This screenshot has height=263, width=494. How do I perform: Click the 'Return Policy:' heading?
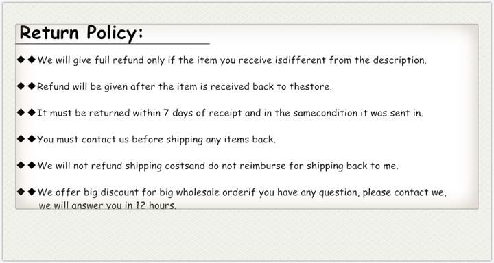[81, 33]
